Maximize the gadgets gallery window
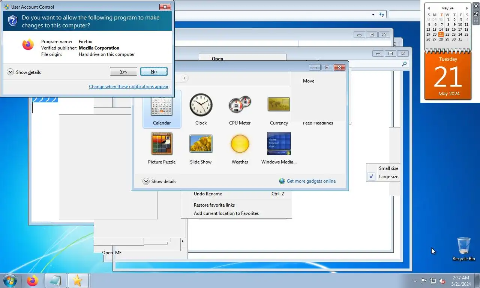The height and width of the screenshot is (288, 480). [327, 67]
